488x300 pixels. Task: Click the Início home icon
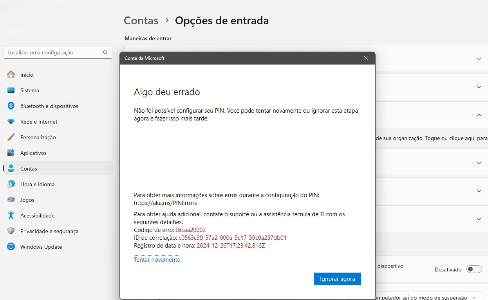pos(11,75)
